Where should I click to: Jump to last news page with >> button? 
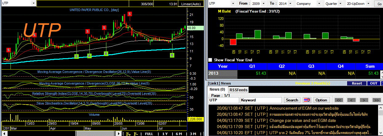376,100
